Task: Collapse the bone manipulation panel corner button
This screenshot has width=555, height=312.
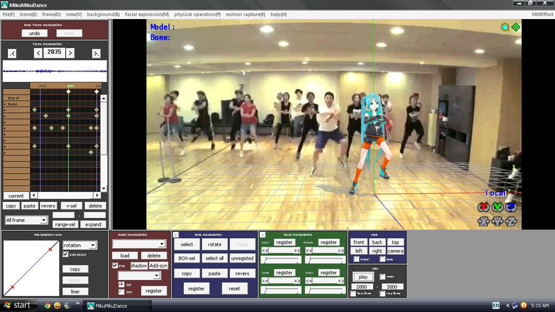Action: click(176, 234)
